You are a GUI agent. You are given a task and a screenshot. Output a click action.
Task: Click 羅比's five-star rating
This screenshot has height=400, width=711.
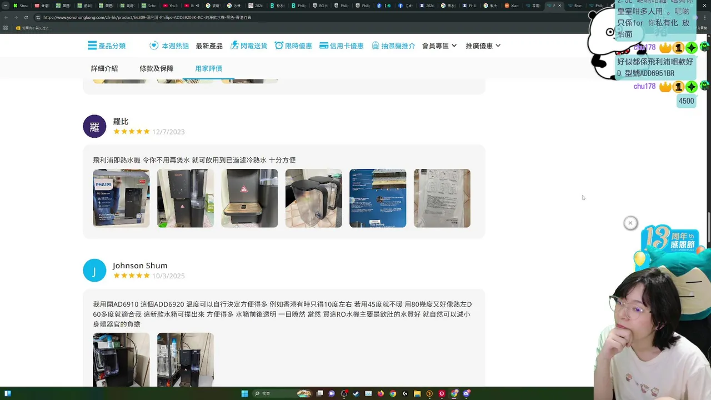pyautogui.click(x=132, y=132)
